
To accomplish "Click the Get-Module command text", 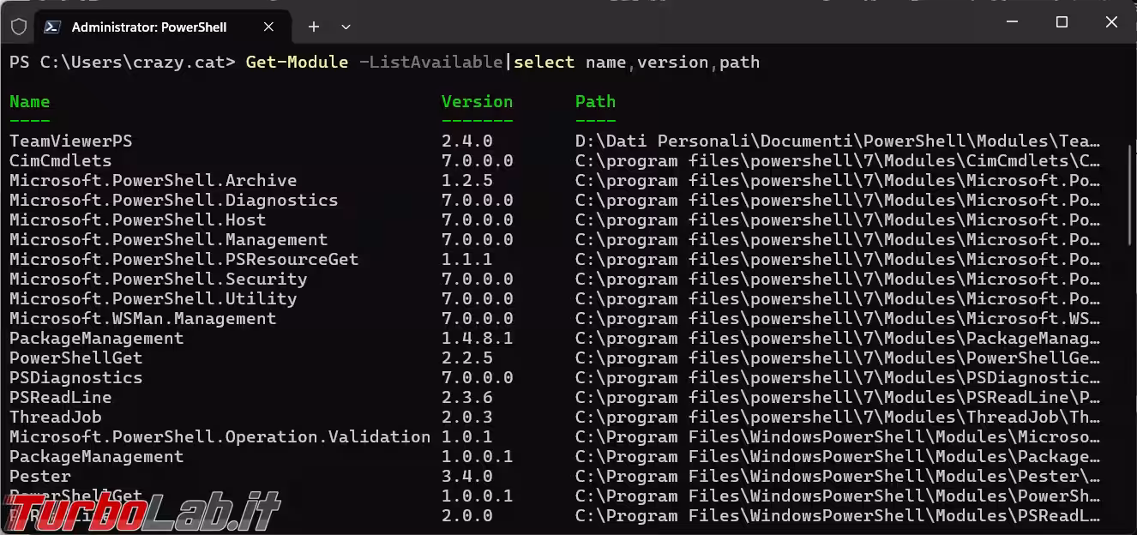I will click(x=297, y=63).
